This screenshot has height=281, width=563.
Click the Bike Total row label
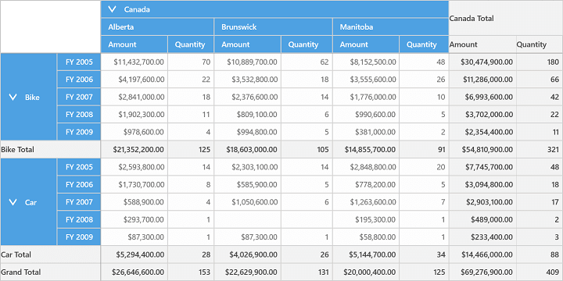click(x=50, y=149)
